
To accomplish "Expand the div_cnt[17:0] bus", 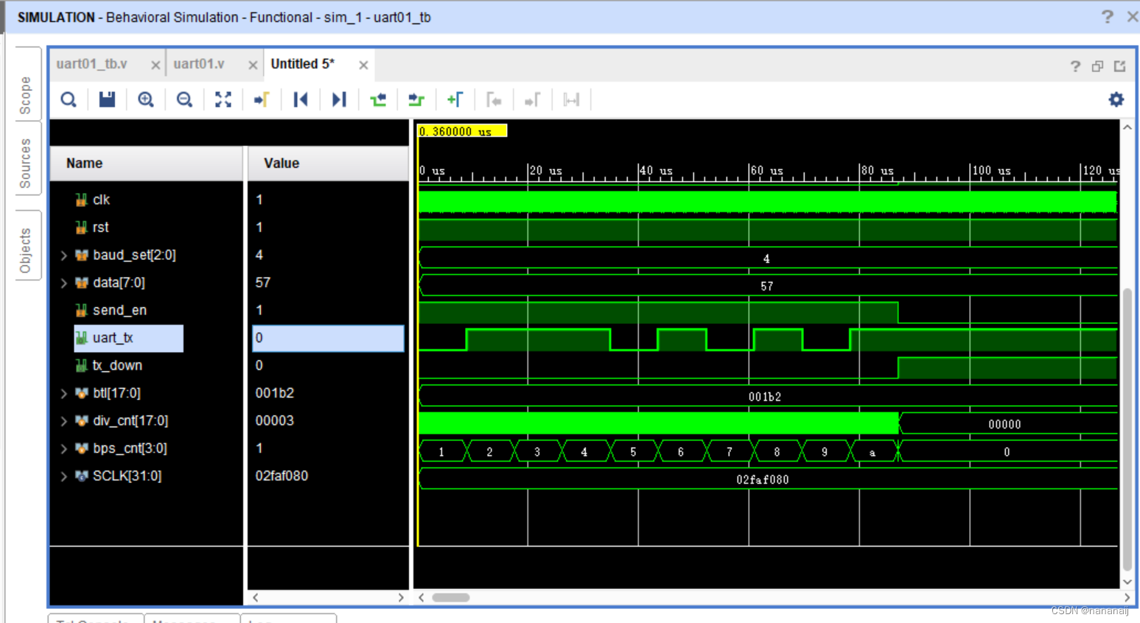I will (64, 421).
